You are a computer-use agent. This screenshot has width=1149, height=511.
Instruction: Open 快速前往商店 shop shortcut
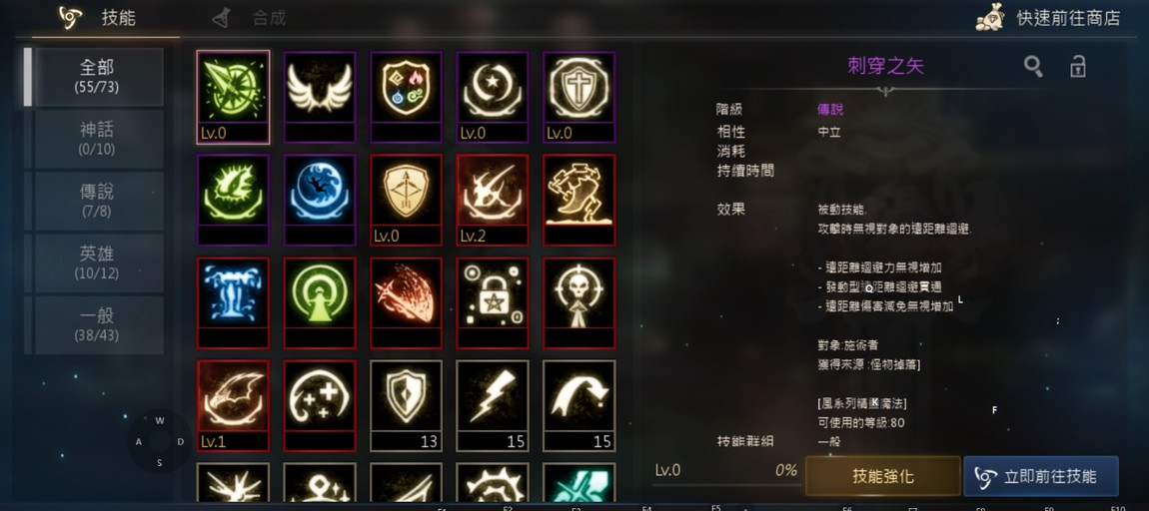(1048, 18)
